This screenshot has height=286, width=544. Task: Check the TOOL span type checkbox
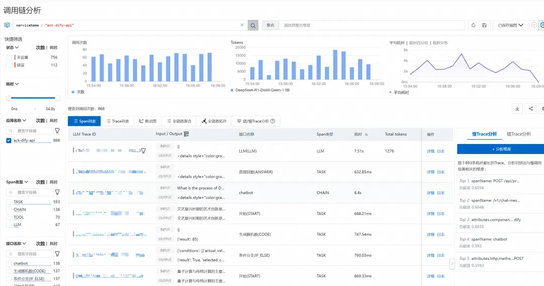tap(9, 217)
